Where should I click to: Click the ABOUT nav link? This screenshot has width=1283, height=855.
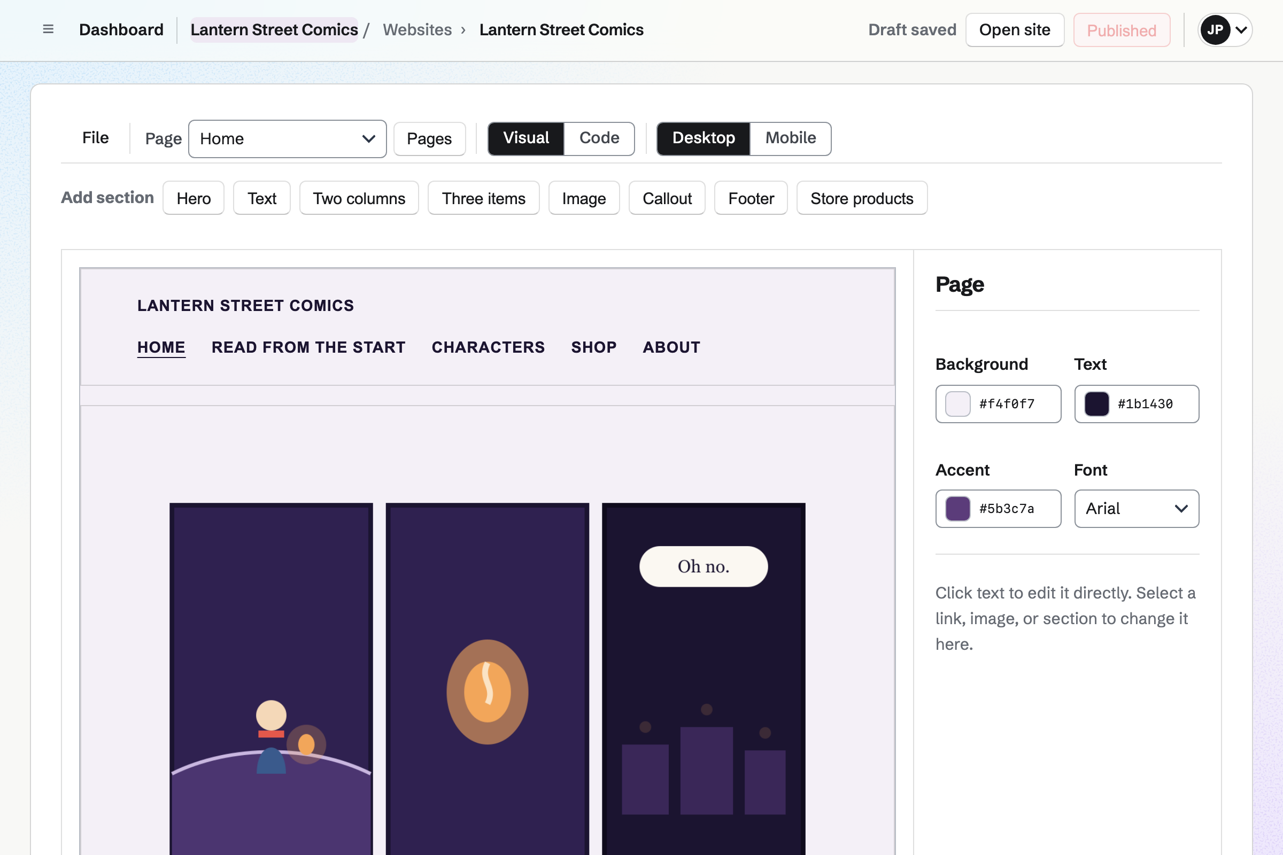671,347
